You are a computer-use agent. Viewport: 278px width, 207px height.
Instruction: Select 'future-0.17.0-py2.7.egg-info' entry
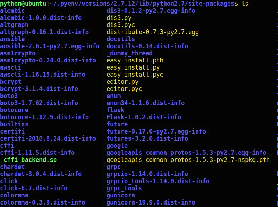[x=156, y=131]
